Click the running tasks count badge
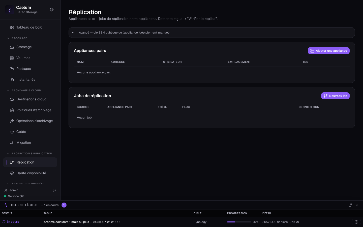This screenshot has width=363, height=227. tap(64, 205)
